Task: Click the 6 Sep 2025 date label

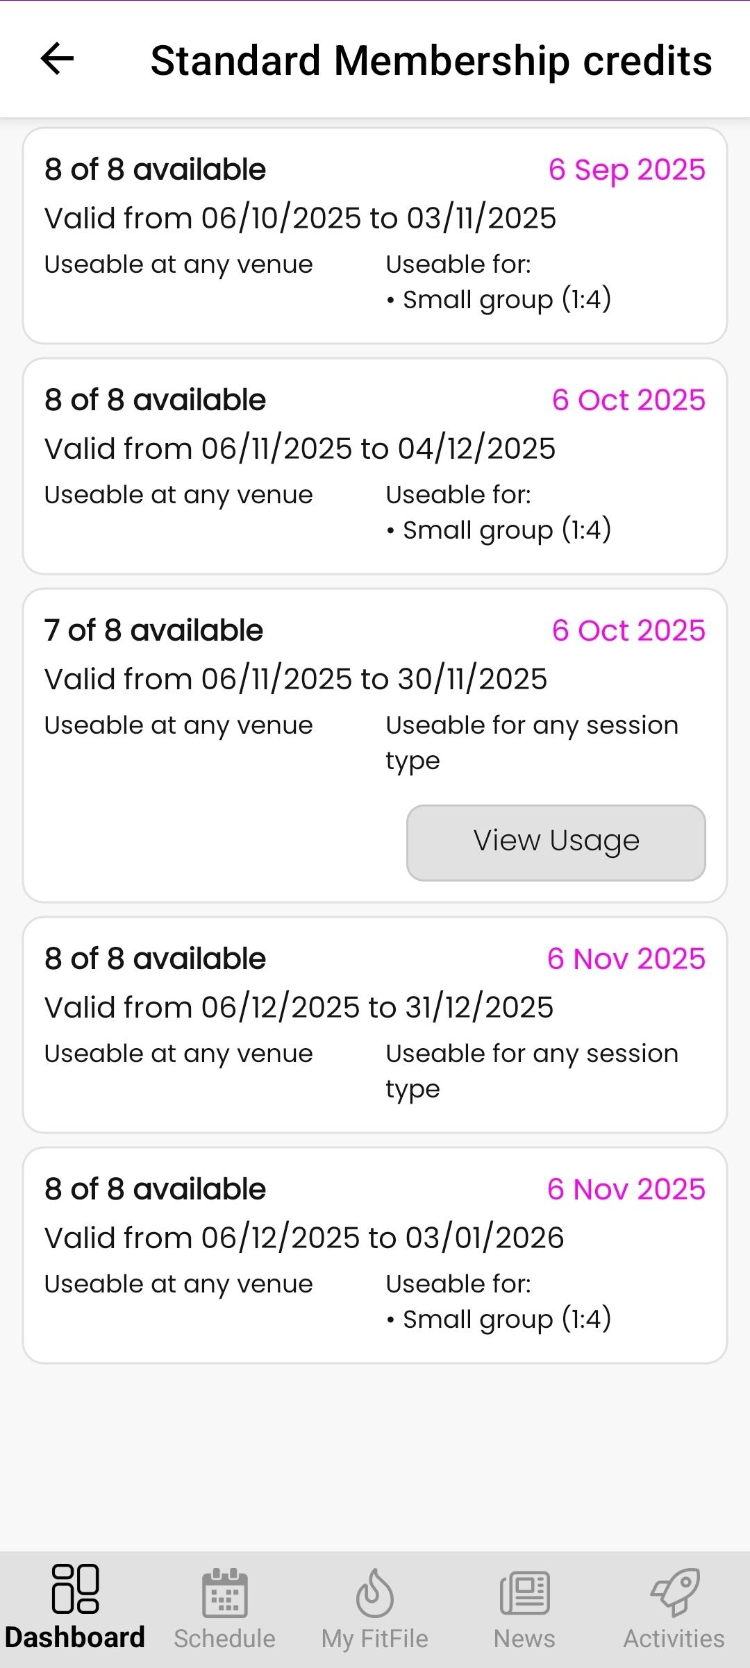Action: coord(626,170)
